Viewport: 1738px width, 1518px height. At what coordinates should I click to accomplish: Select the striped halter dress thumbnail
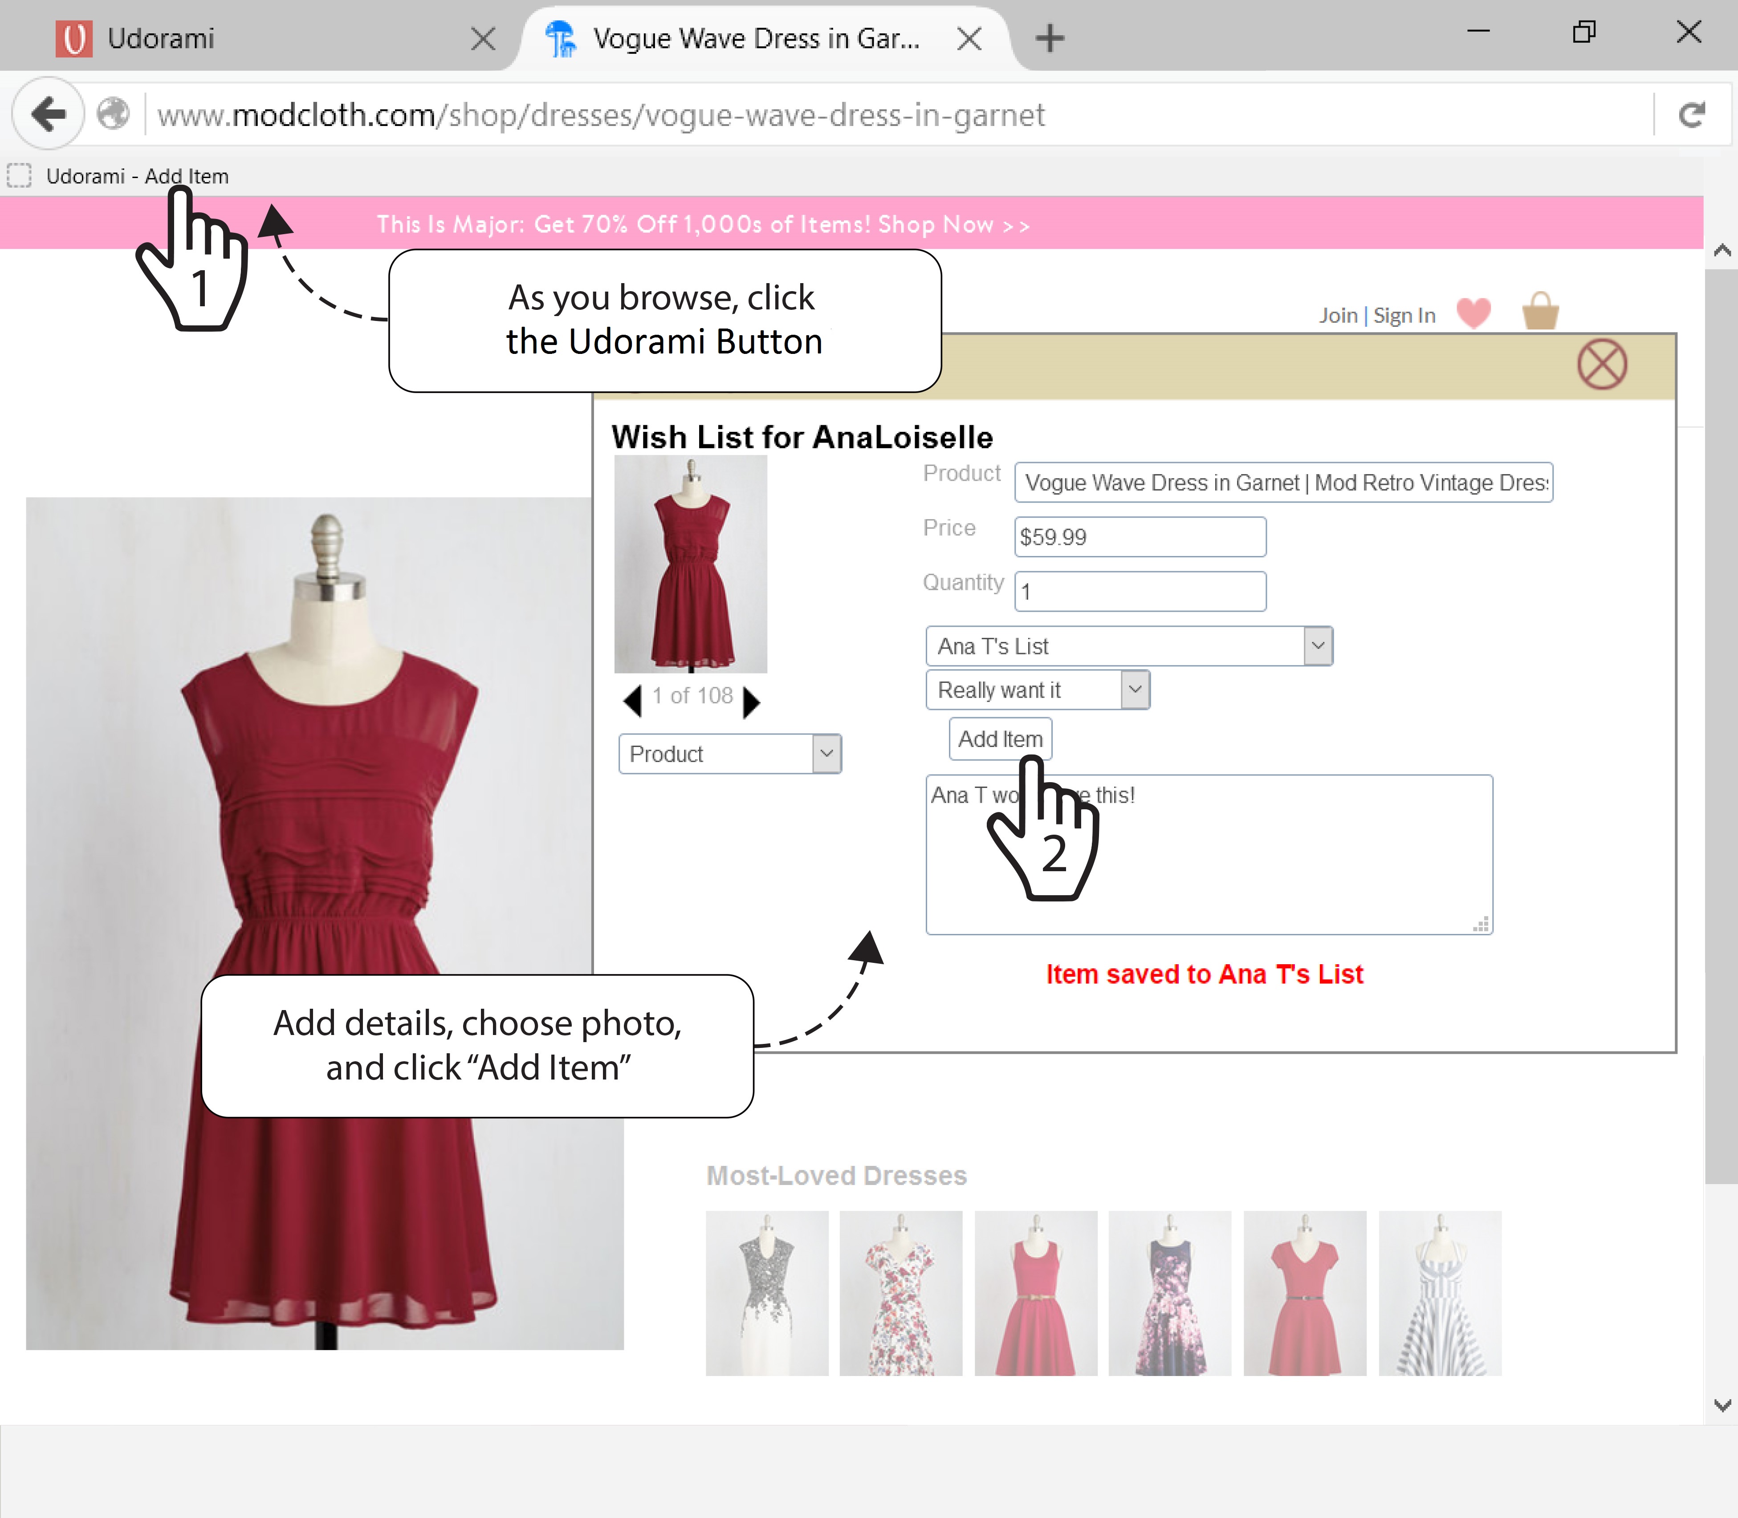point(1440,1294)
